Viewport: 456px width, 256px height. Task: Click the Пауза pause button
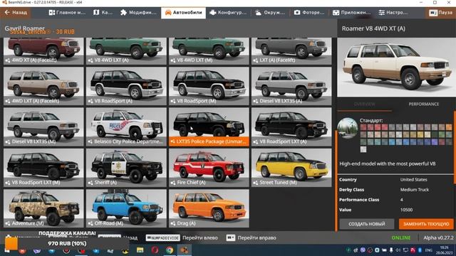[441, 13]
